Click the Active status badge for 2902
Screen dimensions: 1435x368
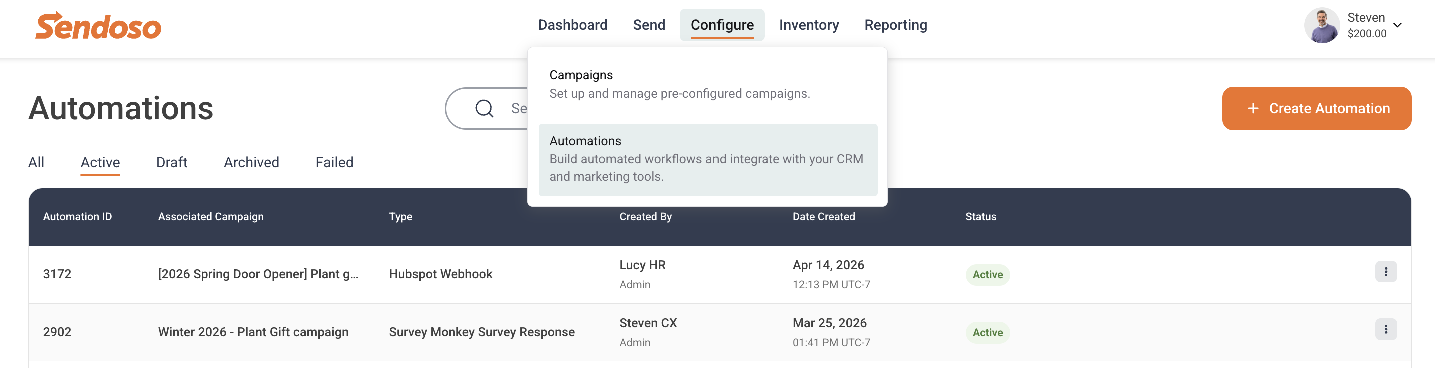[x=987, y=332]
